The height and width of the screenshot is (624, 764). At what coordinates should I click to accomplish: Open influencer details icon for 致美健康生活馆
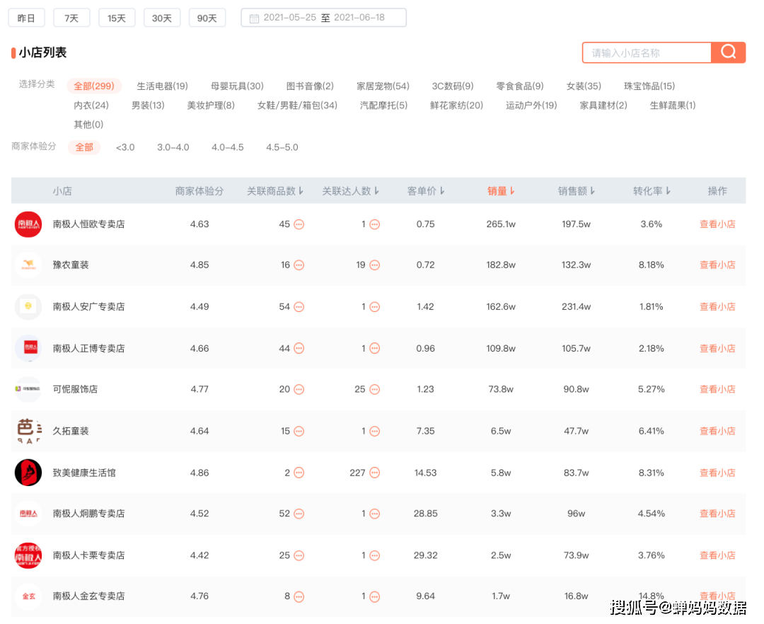pos(375,473)
